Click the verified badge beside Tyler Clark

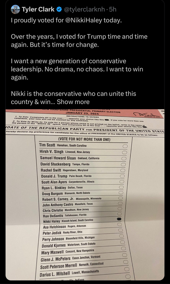[59, 9]
